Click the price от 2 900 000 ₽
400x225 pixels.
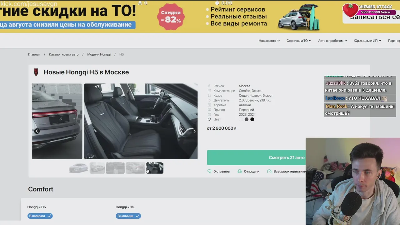tap(222, 128)
